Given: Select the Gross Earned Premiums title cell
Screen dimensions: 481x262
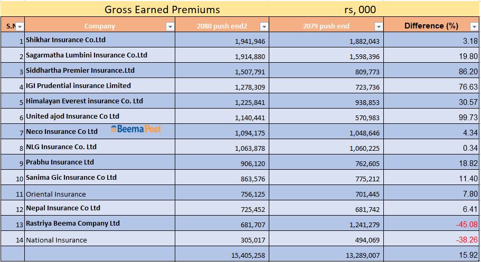Looking at the screenshot, I should click(x=162, y=9).
